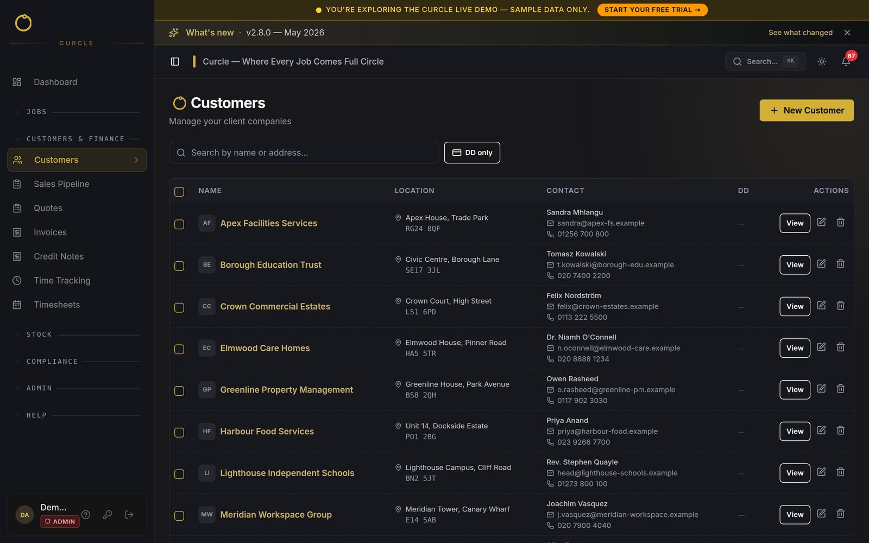Delete Borough Education Trust customer
Screen dimensions: 869x543
coord(840,264)
